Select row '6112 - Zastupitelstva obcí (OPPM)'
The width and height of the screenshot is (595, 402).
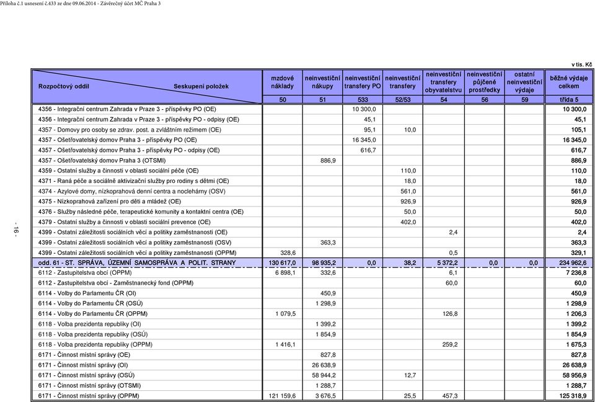tap(312, 273)
